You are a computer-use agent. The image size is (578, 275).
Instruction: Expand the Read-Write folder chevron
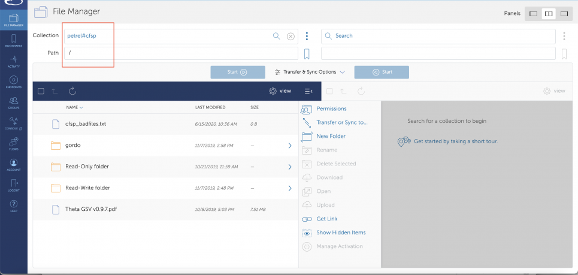(290, 188)
